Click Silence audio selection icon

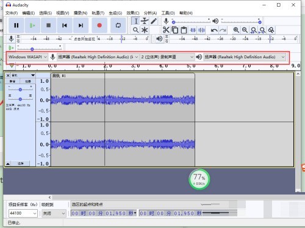click(201, 30)
